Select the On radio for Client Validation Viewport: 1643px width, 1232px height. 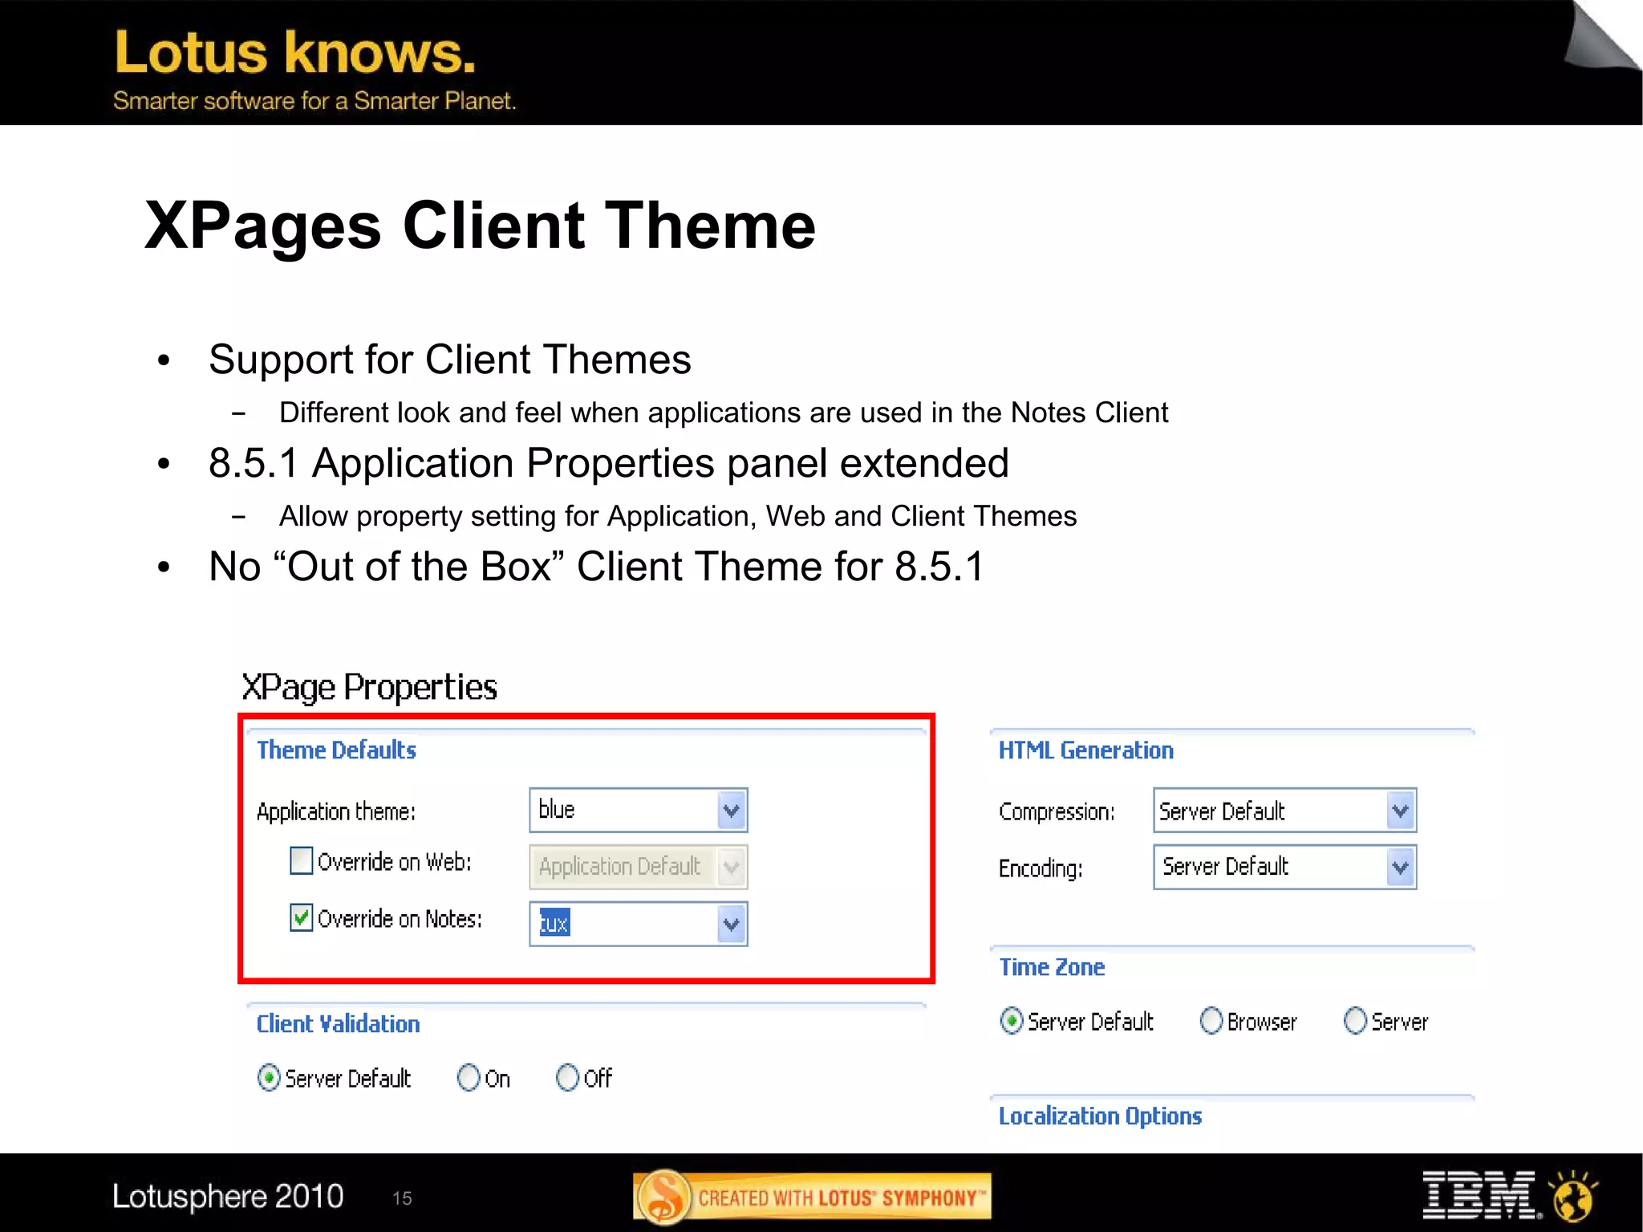tap(469, 1077)
